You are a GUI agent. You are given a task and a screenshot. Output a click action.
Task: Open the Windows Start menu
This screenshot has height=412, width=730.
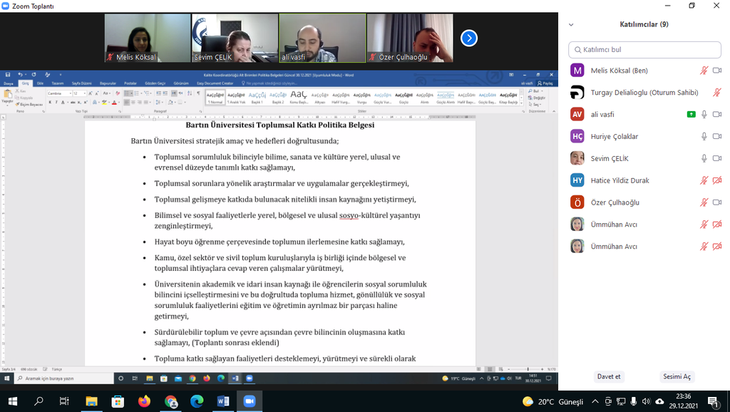tap(12, 401)
